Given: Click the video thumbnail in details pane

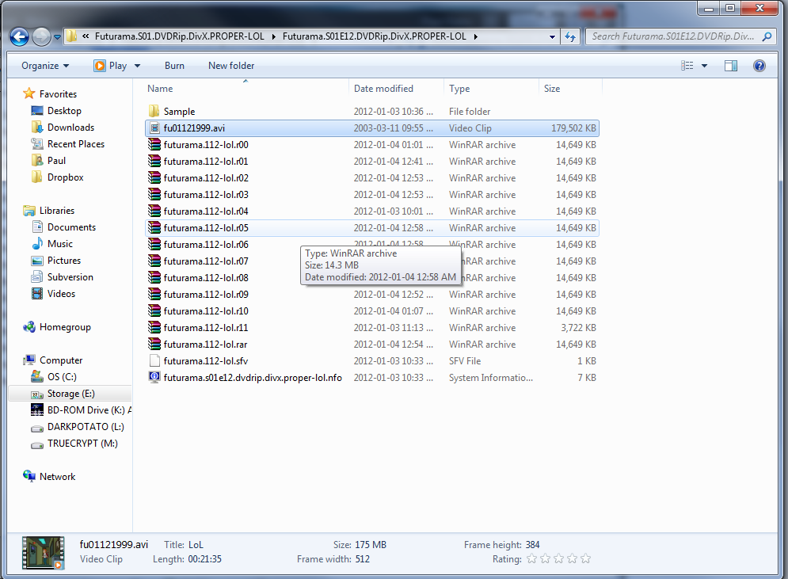Looking at the screenshot, I should point(44,552).
